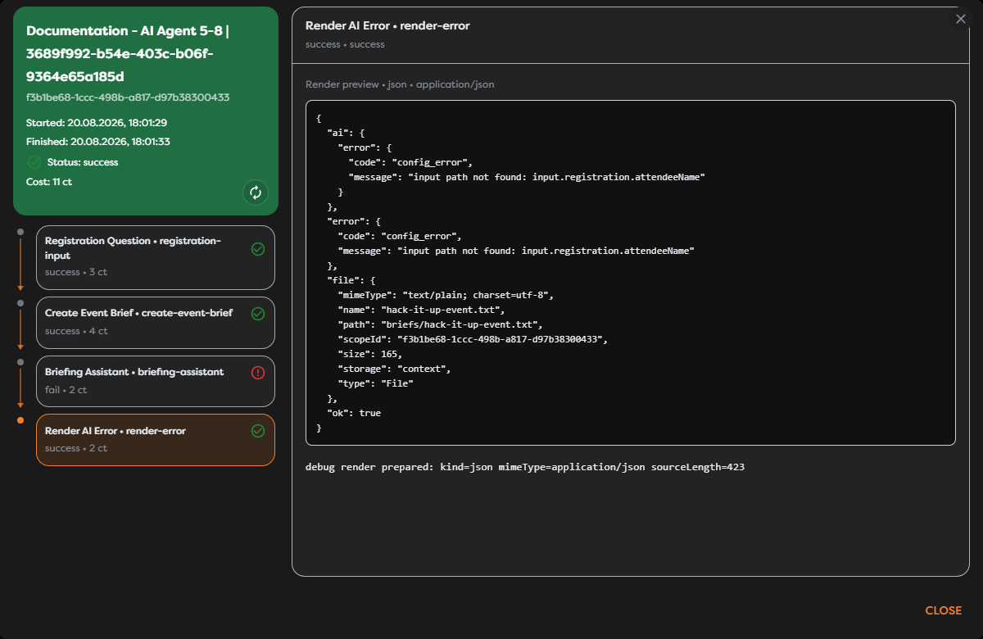Click success • 2 ct under Render AI Error

tap(76, 448)
